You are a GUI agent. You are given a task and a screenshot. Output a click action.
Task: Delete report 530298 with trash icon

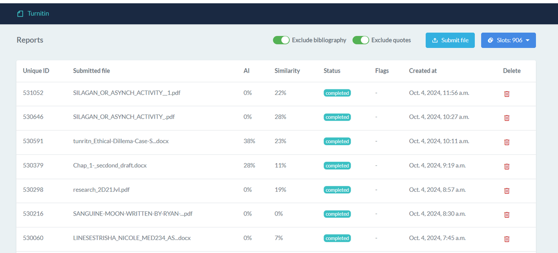[507, 190]
